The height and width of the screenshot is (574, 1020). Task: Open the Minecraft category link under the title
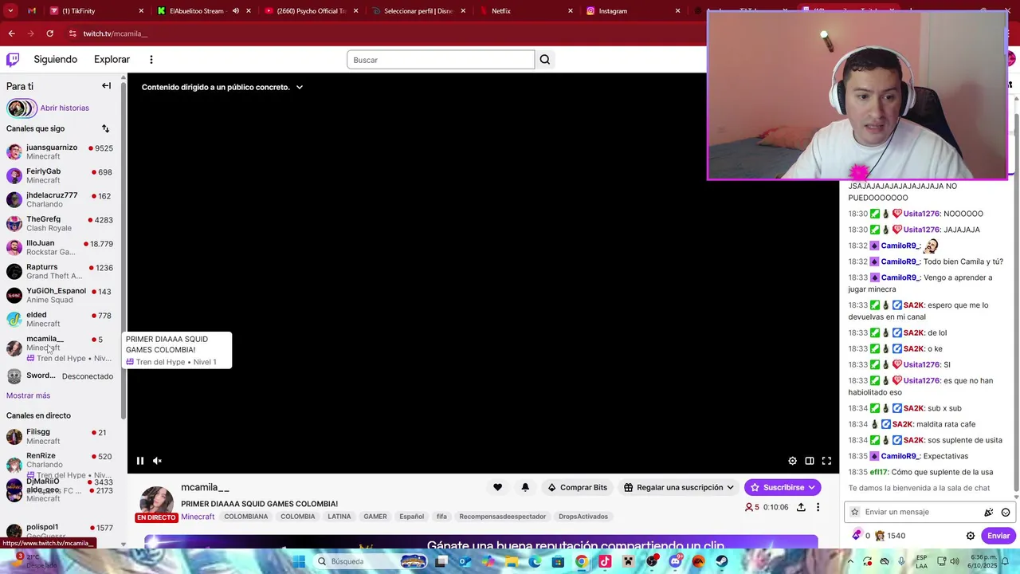tap(198, 517)
